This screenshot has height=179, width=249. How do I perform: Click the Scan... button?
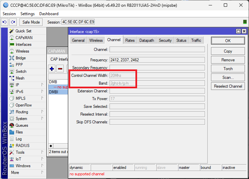tap(228, 78)
